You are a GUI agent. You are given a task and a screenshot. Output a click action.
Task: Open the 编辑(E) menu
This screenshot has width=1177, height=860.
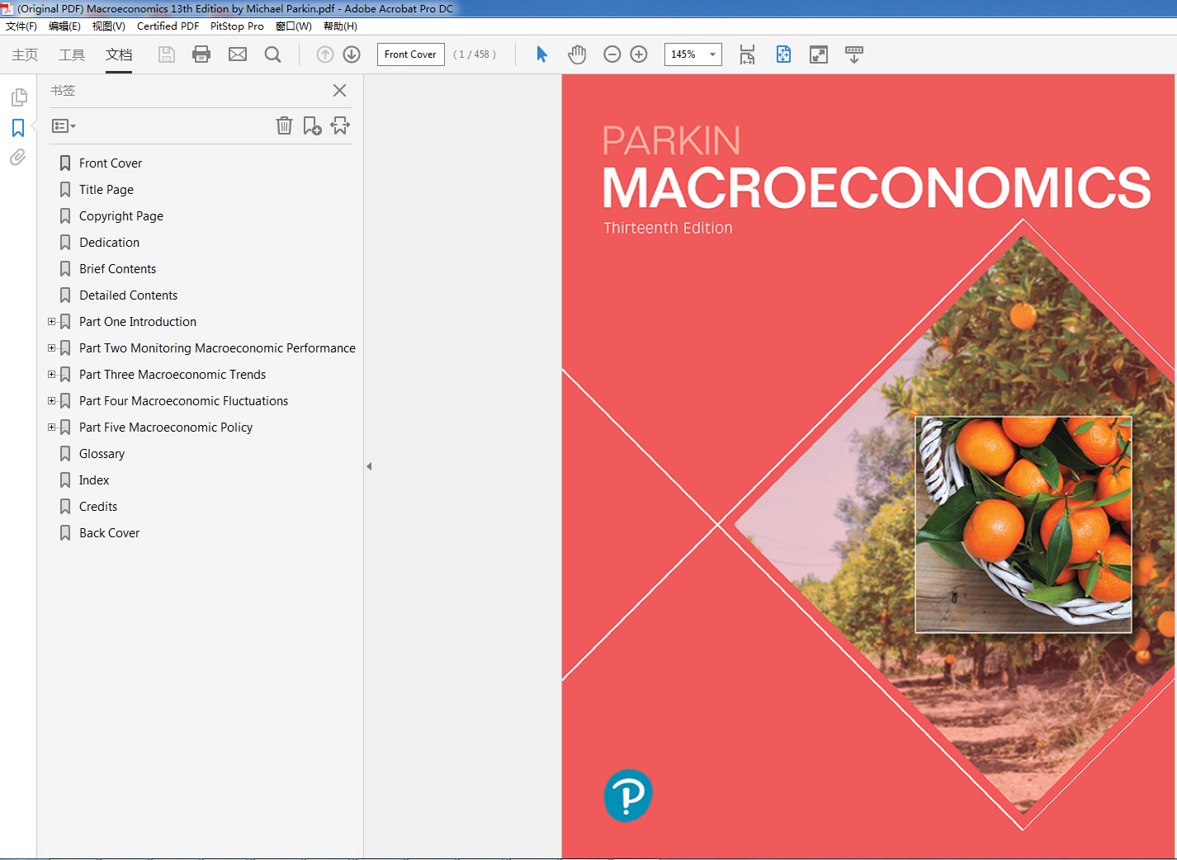[64, 26]
